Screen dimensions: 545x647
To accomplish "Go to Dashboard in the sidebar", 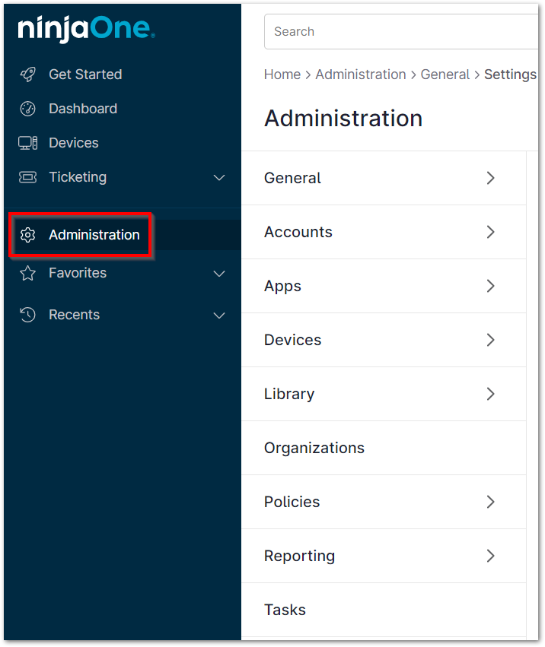I will pos(83,109).
